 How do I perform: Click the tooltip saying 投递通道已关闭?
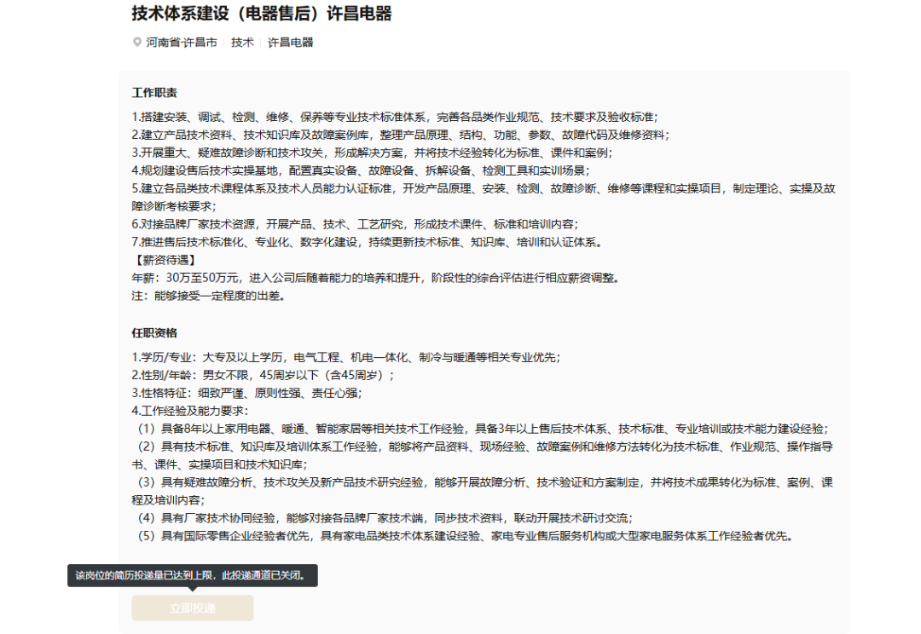tap(193, 575)
